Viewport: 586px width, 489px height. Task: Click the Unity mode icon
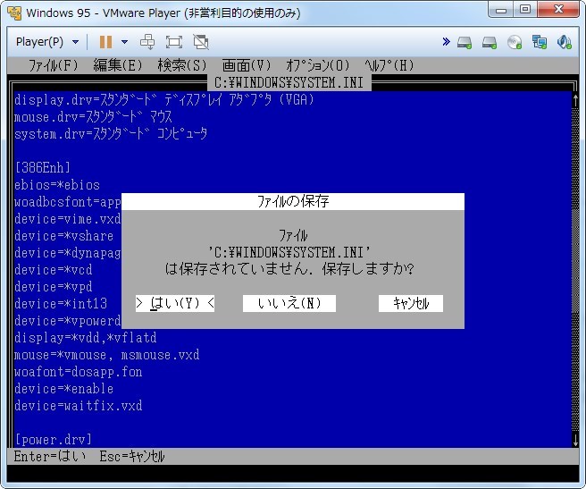(201, 42)
